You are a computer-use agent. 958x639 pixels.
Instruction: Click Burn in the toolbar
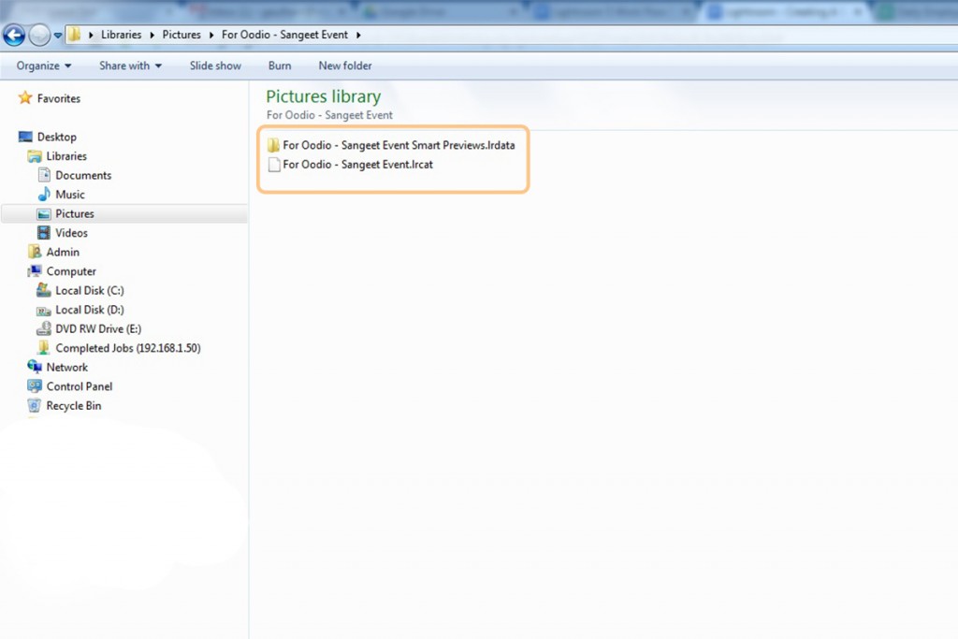[280, 65]
